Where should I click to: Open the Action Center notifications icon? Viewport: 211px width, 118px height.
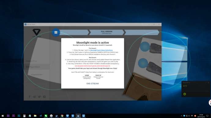pos(207,116)
